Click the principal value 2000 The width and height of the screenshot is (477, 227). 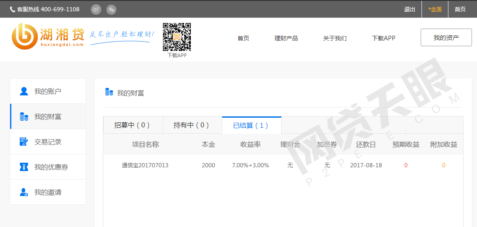208,166
